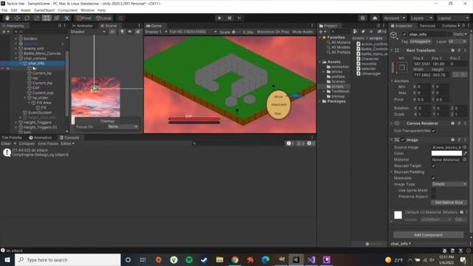
Task: Toggle Maximize On Play button
Action: tap(273, 32)
